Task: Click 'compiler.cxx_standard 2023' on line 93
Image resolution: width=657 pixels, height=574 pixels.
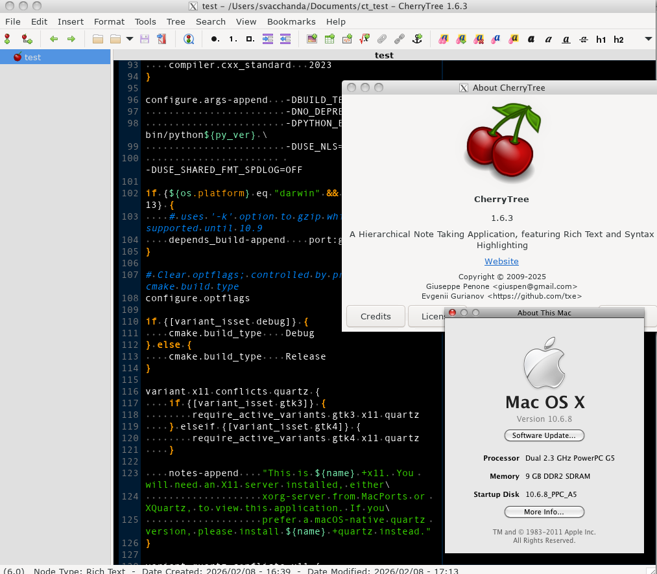Action: click(x=250, y=65)
